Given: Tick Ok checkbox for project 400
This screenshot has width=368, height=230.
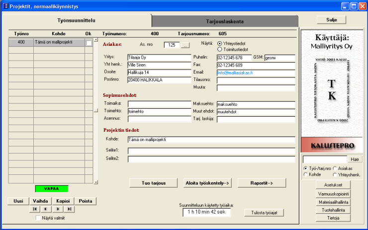Looking at the screenshot, I should click(x=89, y=43).
